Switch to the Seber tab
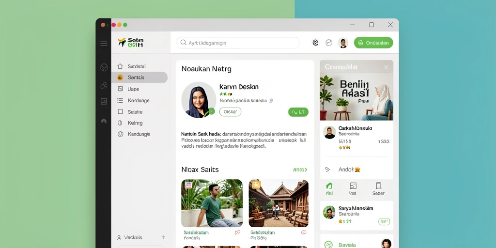Screen dimensions: 496x248 pos(378,189)
